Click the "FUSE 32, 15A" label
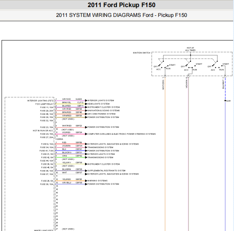 (47, 121)
